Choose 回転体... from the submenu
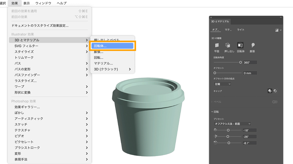This screenshot has width=293, height=164. (x=112, y=46)
